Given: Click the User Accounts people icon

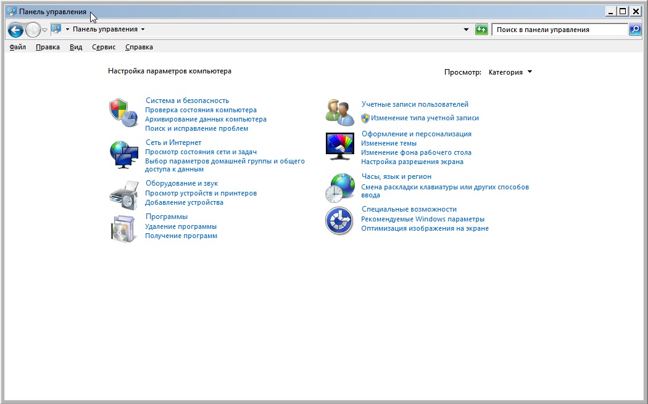Looking at the screenshot, I should click(339, 112).
